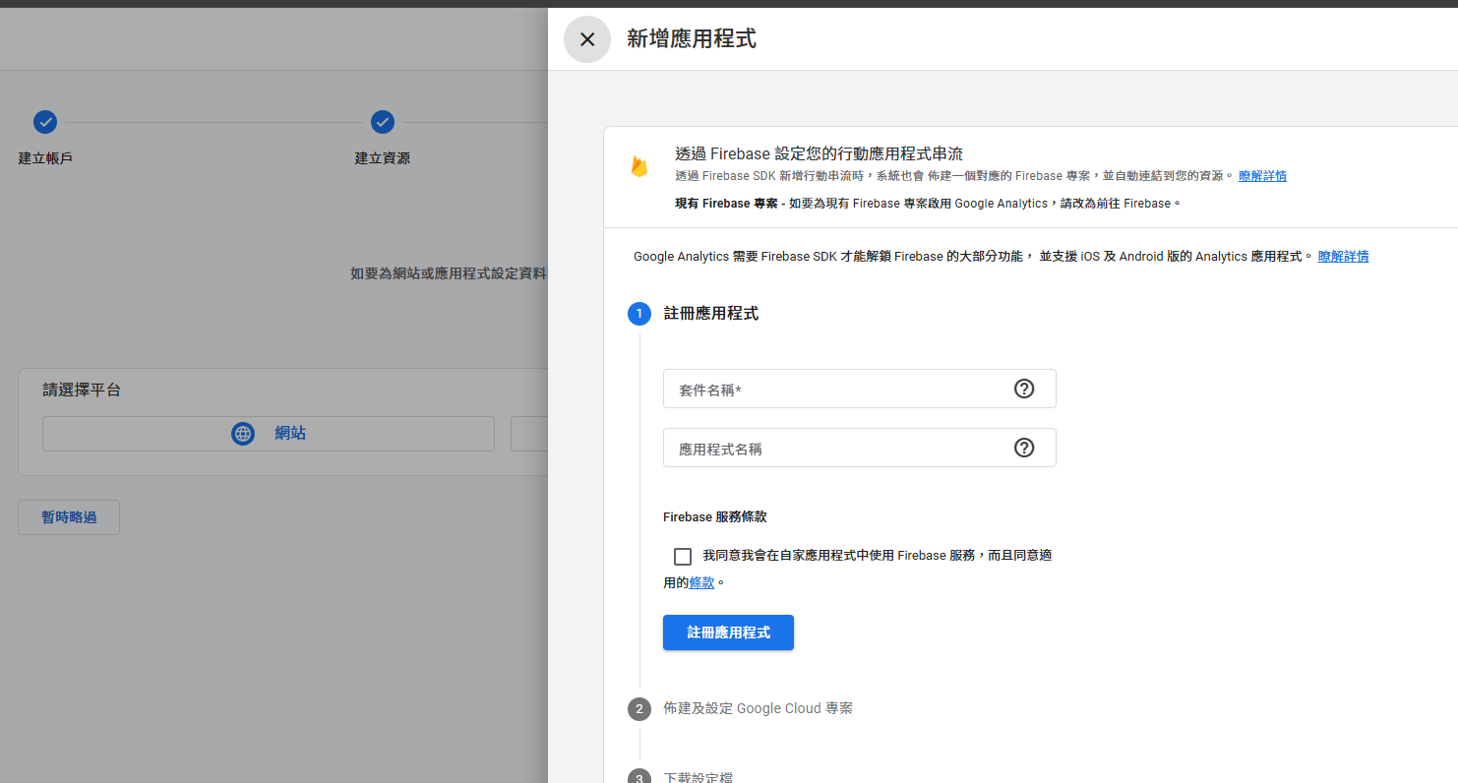This screenshot has width=1458, height=783.
Task: Click the 現有 Firebase 專案 notice text
Action: click(927, 204)
